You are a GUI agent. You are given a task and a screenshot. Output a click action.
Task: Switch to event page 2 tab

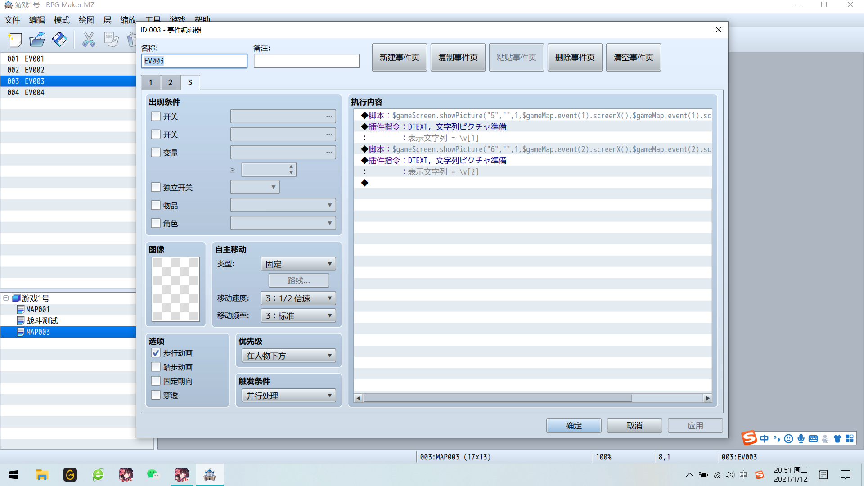point(171,82)
